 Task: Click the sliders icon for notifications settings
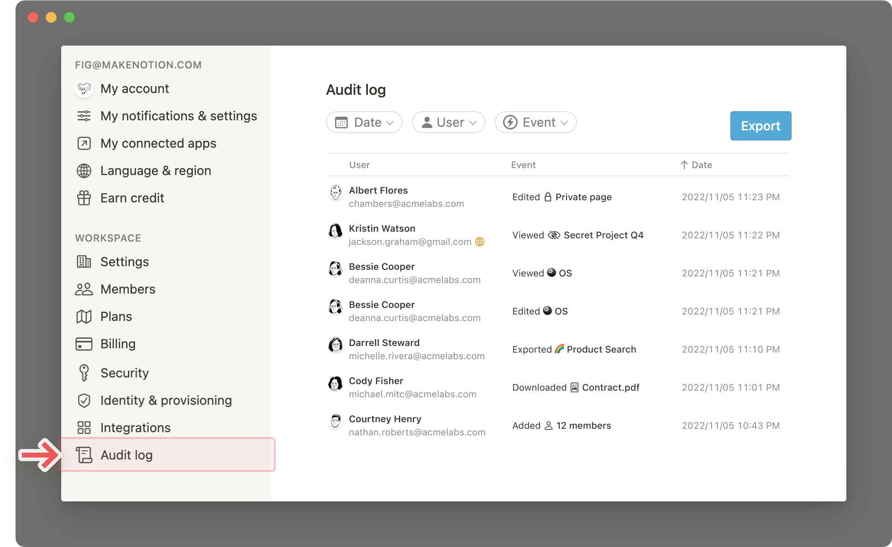tap(84, 116)
